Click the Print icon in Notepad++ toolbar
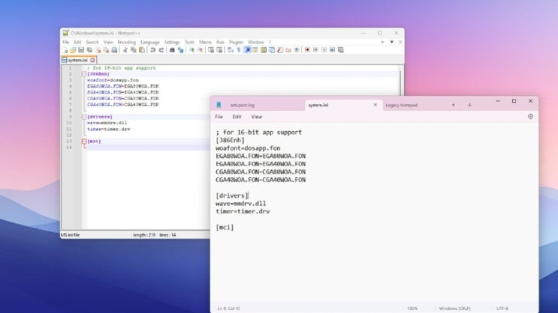This screenshot has width=558, height=313. (114, 50)
